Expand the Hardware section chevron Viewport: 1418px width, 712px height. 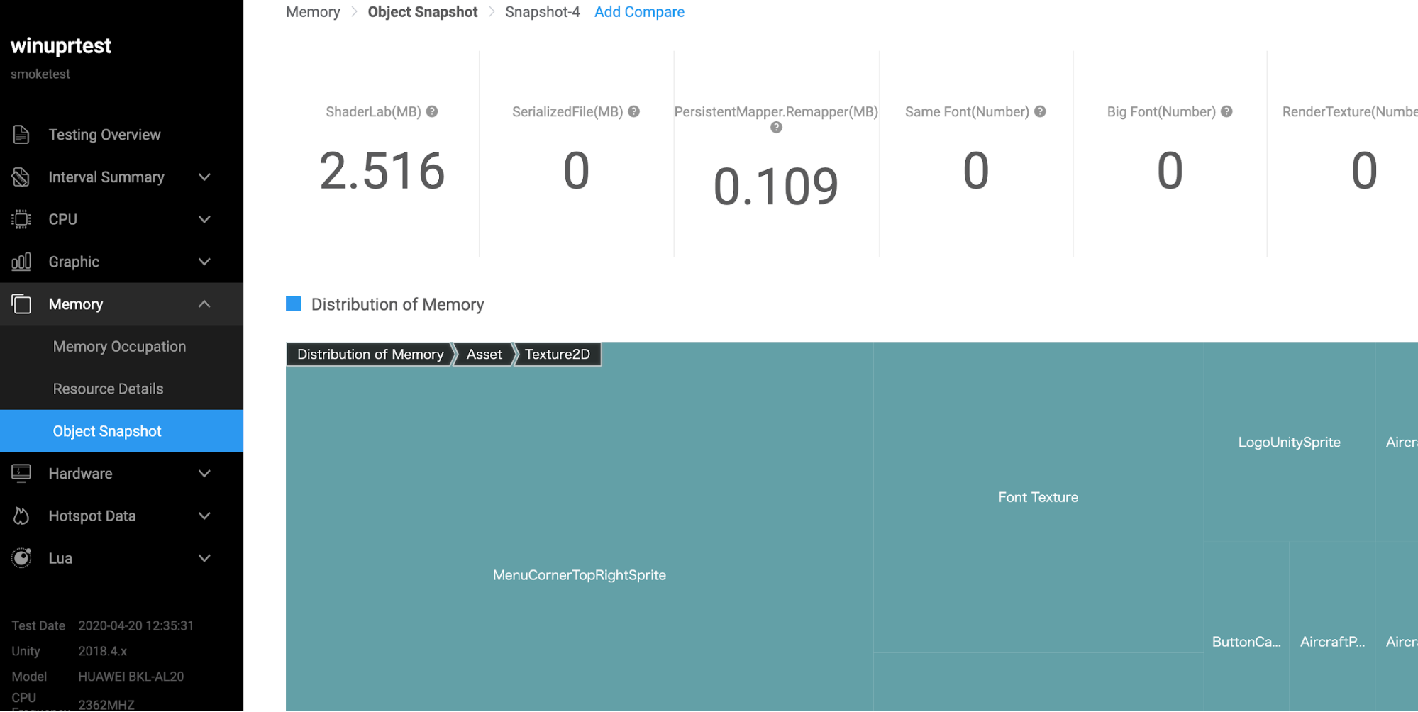point(204,474)
